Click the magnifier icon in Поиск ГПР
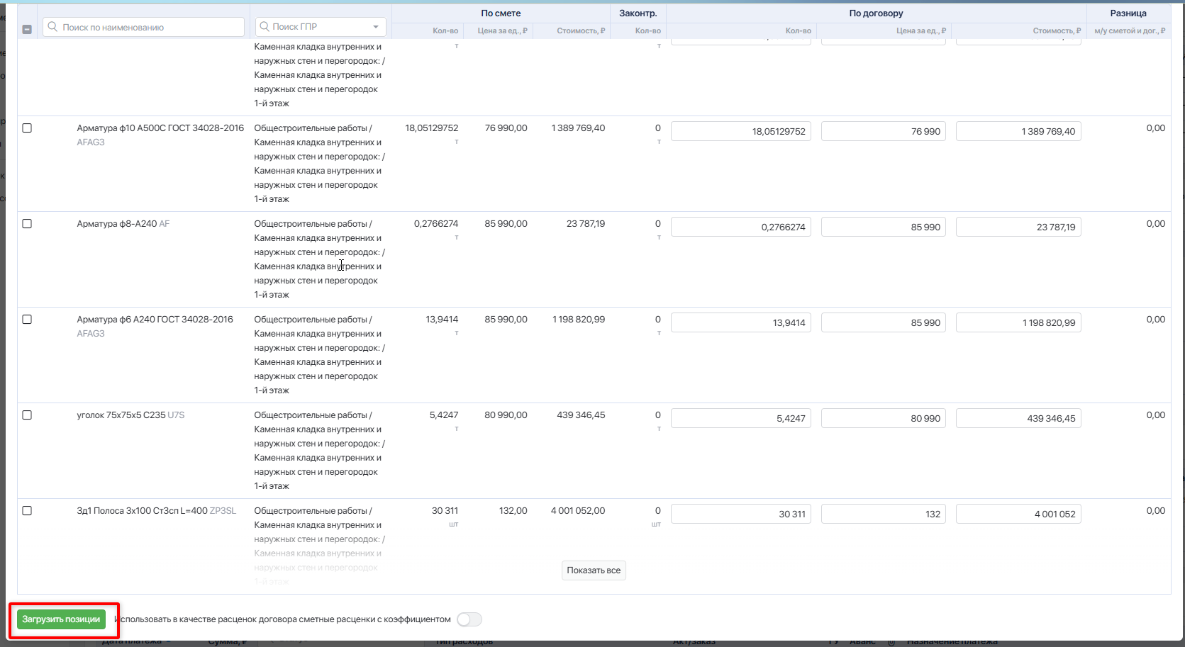 (265, 27)
